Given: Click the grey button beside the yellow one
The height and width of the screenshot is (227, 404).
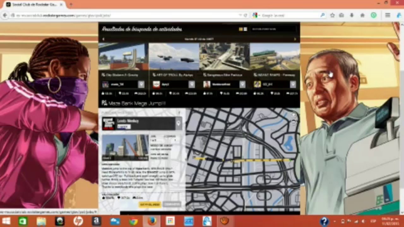Looking at the screenshot, I should [x=172, y=205].
